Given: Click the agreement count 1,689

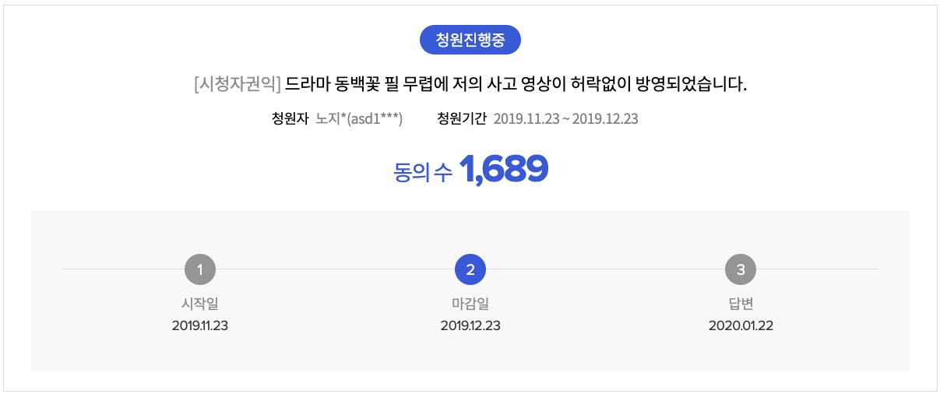Looking at the screenshot, I should pyautogui.click(x=504, y=169).
